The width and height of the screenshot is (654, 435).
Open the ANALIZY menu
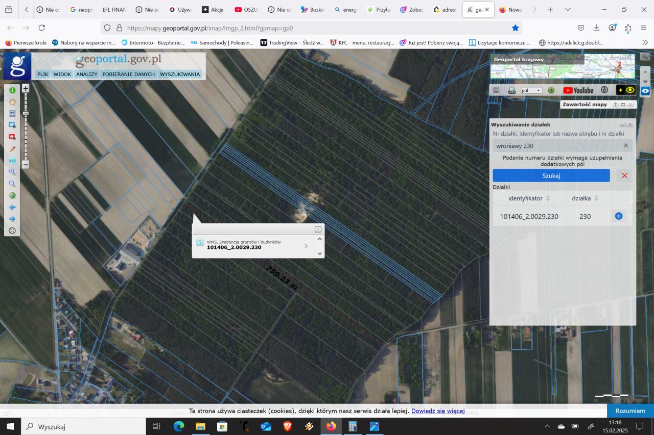(86, 74)
